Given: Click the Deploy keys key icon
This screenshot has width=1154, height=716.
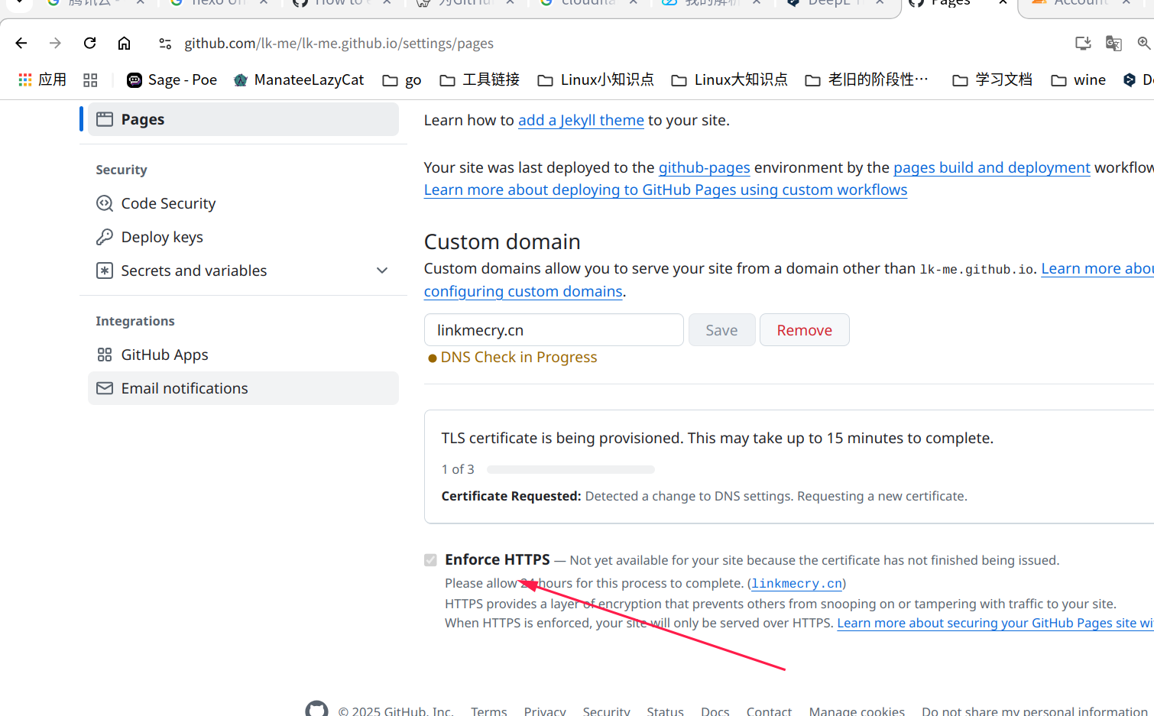Looking at the screenshot, I should 105,237.
